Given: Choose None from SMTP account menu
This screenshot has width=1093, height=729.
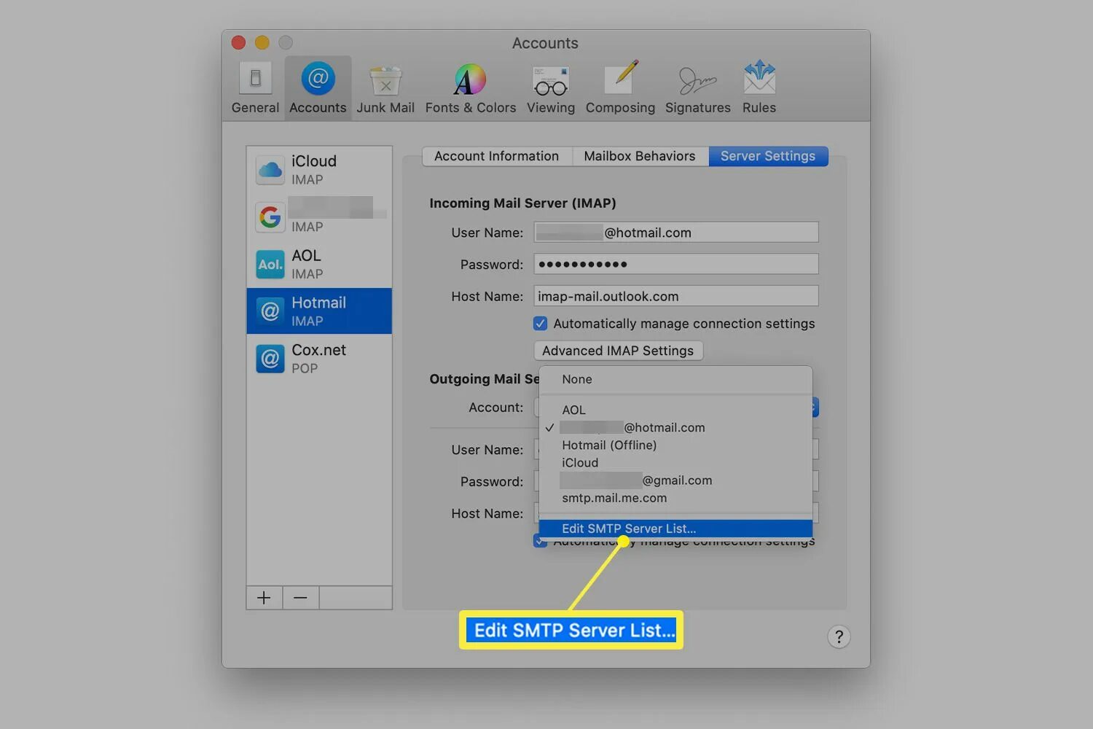Looking at the screenshot, I should click(x=675, y=379).
